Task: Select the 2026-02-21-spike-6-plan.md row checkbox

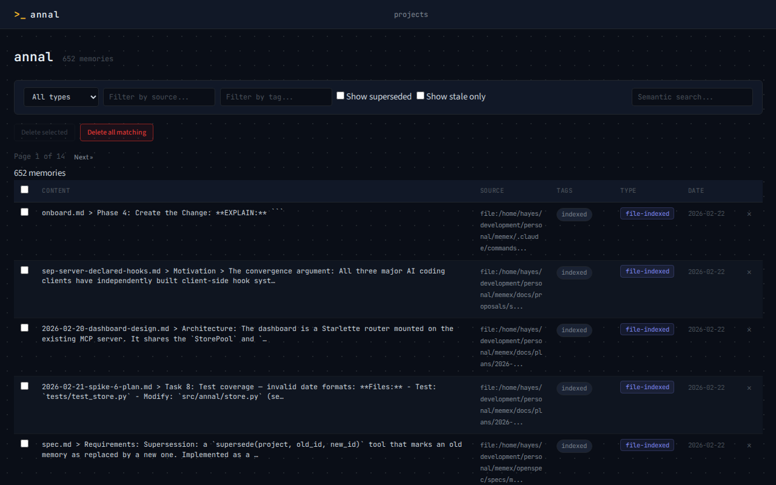Action: click(24, 386)
